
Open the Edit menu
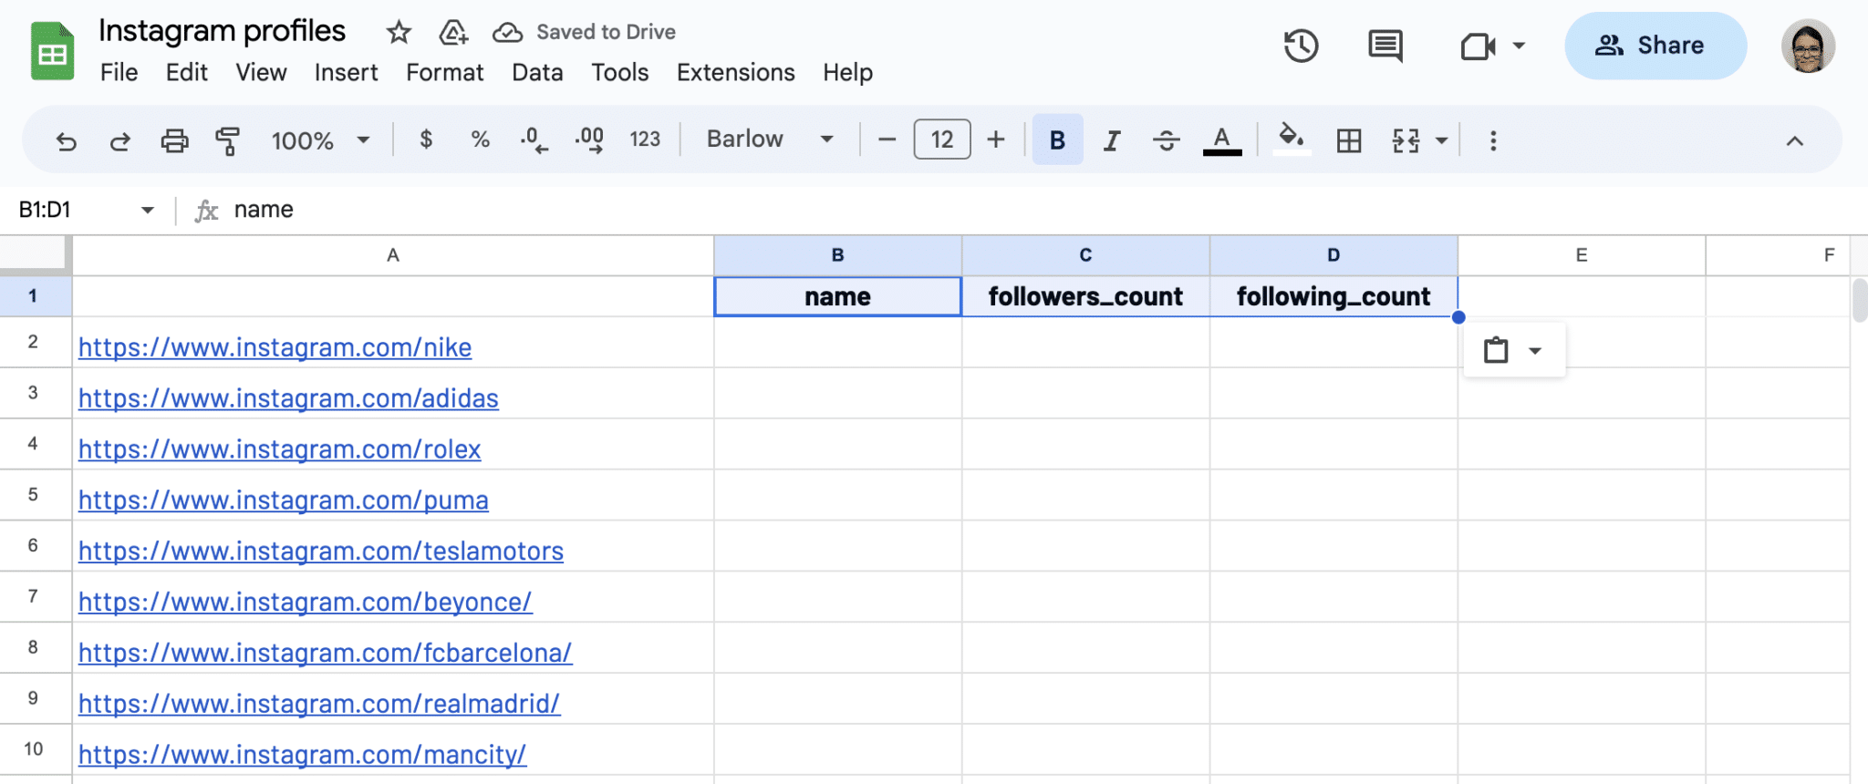(x=187, y=72)
